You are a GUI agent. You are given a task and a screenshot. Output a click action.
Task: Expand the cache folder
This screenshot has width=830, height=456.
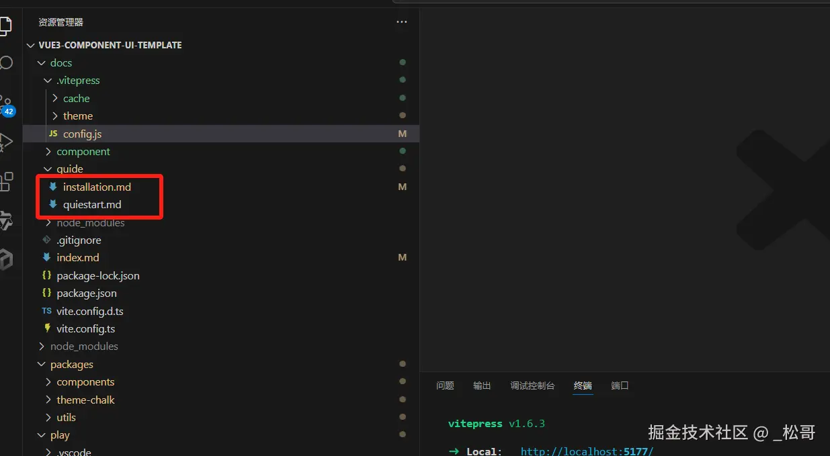pos(55,98)
